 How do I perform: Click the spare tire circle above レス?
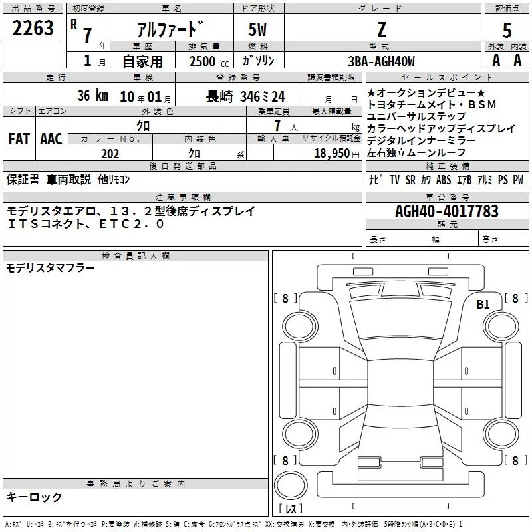(291, 485)
